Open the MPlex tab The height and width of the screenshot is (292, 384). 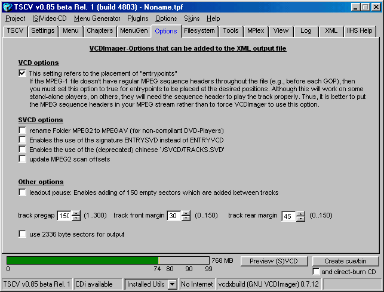[256, 31]
